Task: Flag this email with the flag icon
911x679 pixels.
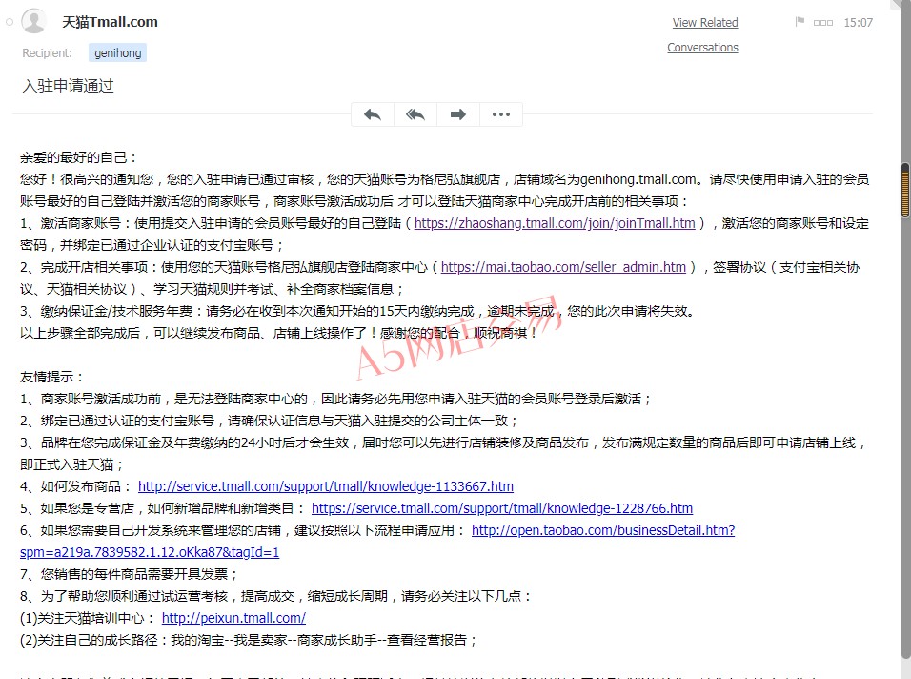Action: [x=800, y=22]
